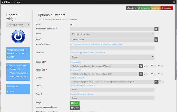Screen dimensions: 177x112
Task: Click the Etat de la commande hint
Action: (x=77, y=78)
